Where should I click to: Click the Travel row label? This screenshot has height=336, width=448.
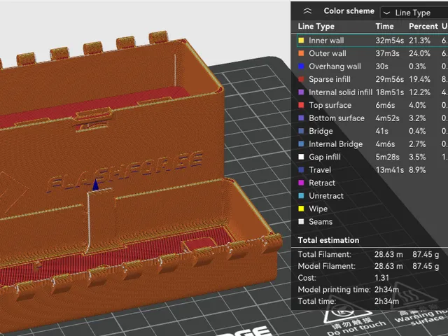320,169
